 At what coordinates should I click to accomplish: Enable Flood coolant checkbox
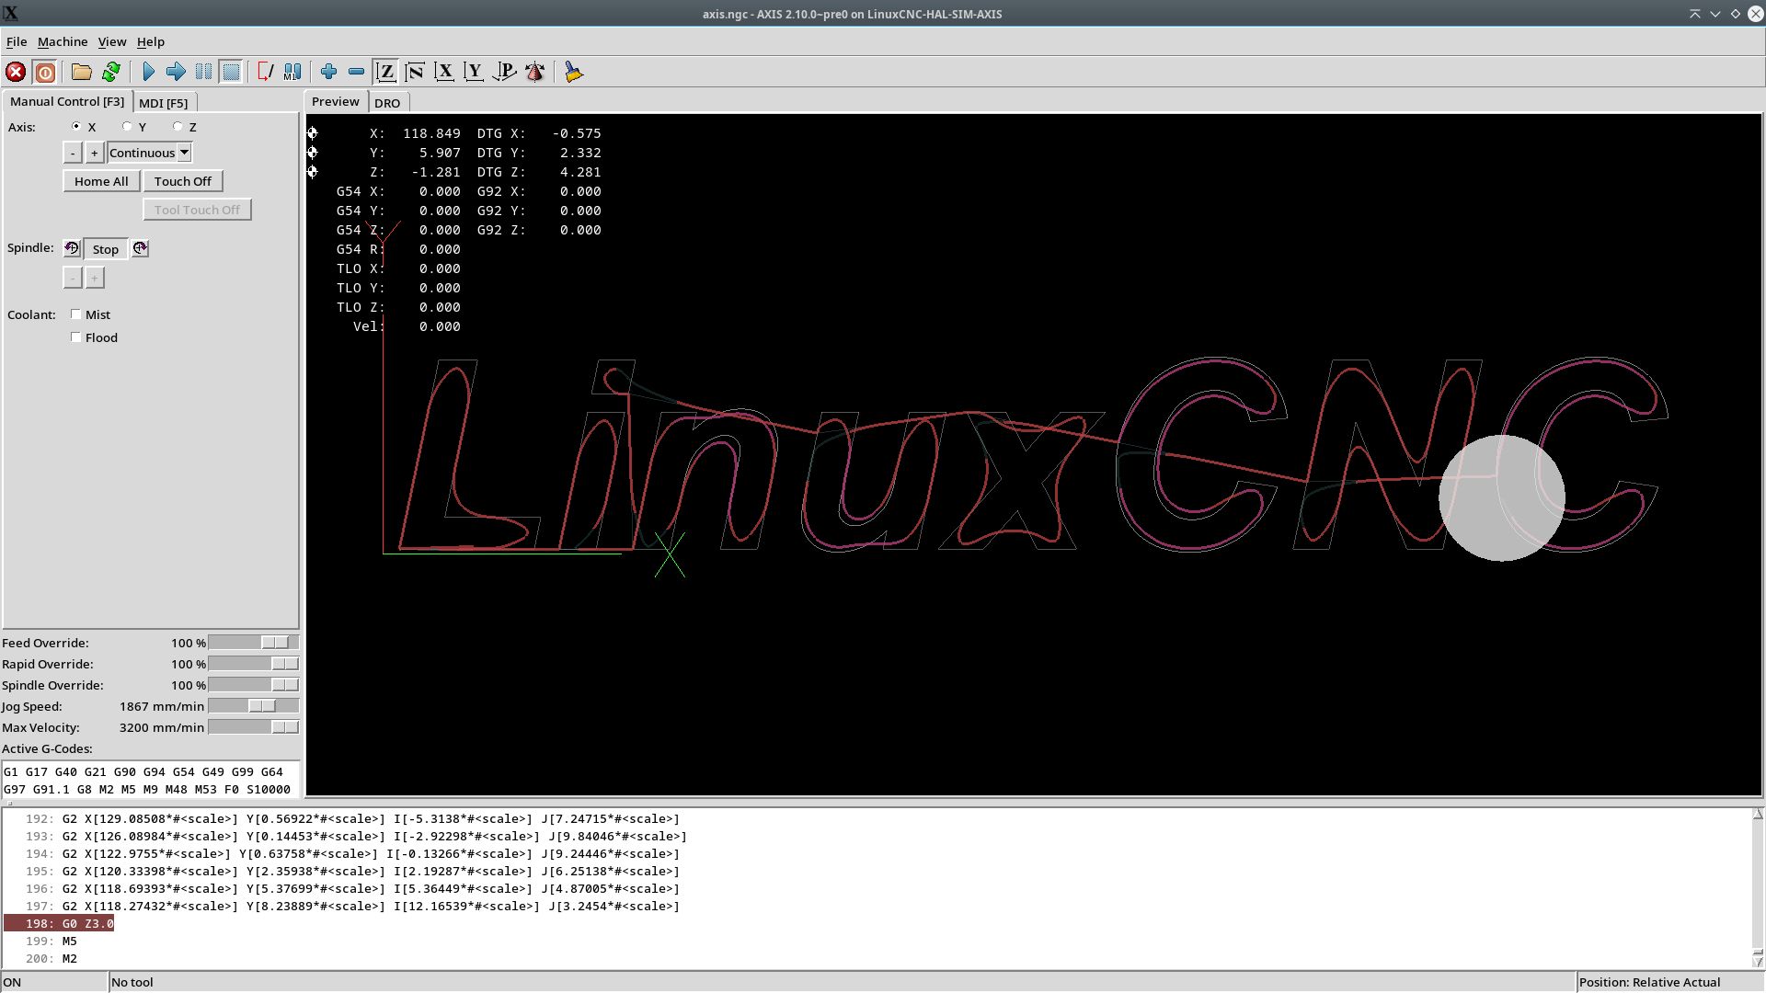coord(76,337)
